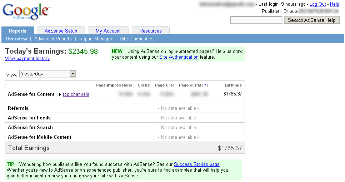Image resolution: width=345 pixels, height=182 pixels.
Task: Click the triangle arrow beside top channels
Action: click(x=60, y=94)
